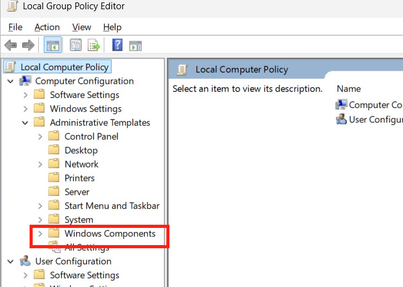Open the File menu

15,27
